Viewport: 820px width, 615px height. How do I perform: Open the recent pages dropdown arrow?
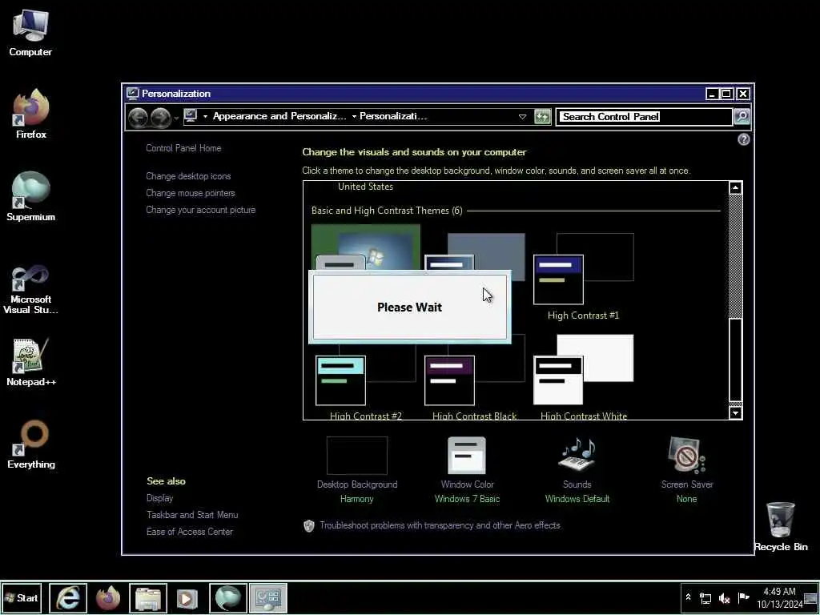pyautogui.click(x=176, y=119)
